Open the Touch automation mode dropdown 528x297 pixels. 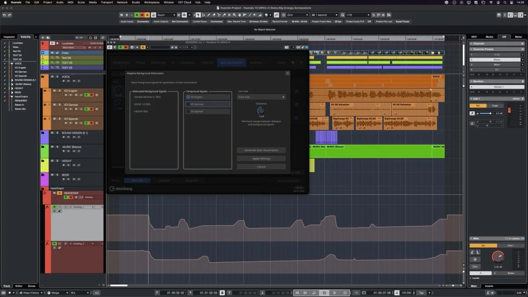[166, 15]
